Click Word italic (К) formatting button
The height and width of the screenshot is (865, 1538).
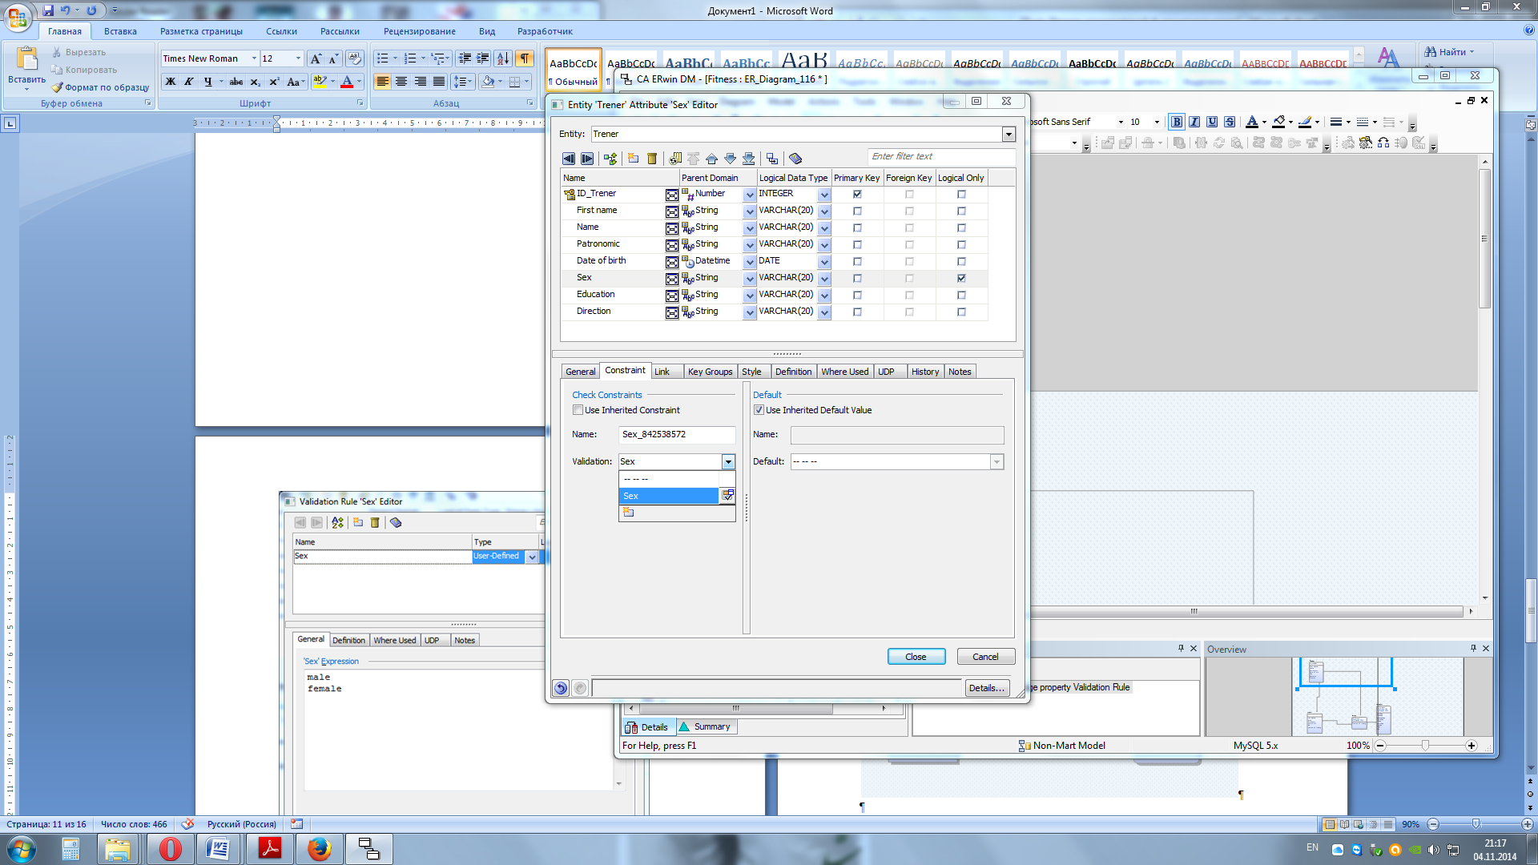click(x=189, y=82)
